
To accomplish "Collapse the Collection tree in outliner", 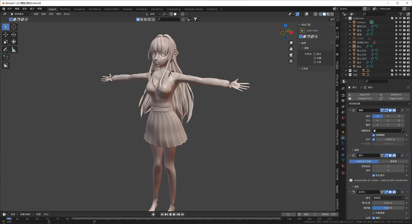I will click(x=346, y=18).
